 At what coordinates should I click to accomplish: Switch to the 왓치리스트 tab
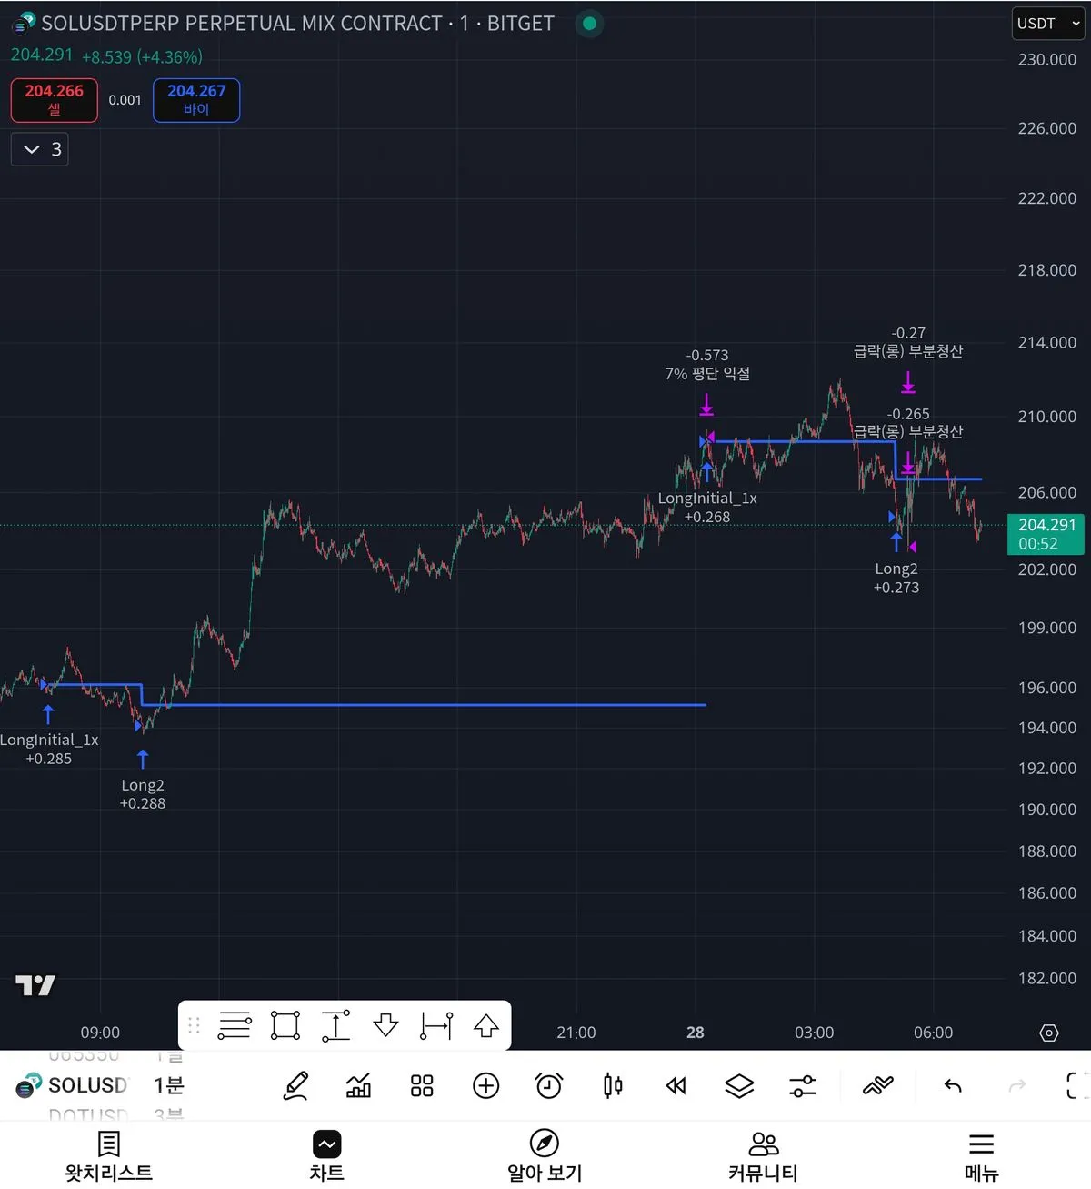coord(109,1155)
